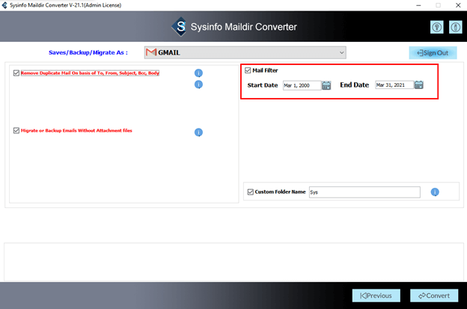Click Sysinfo Maildir Converter header title
467x309 pixels.
pyautogui.click(x=244, y=27)
